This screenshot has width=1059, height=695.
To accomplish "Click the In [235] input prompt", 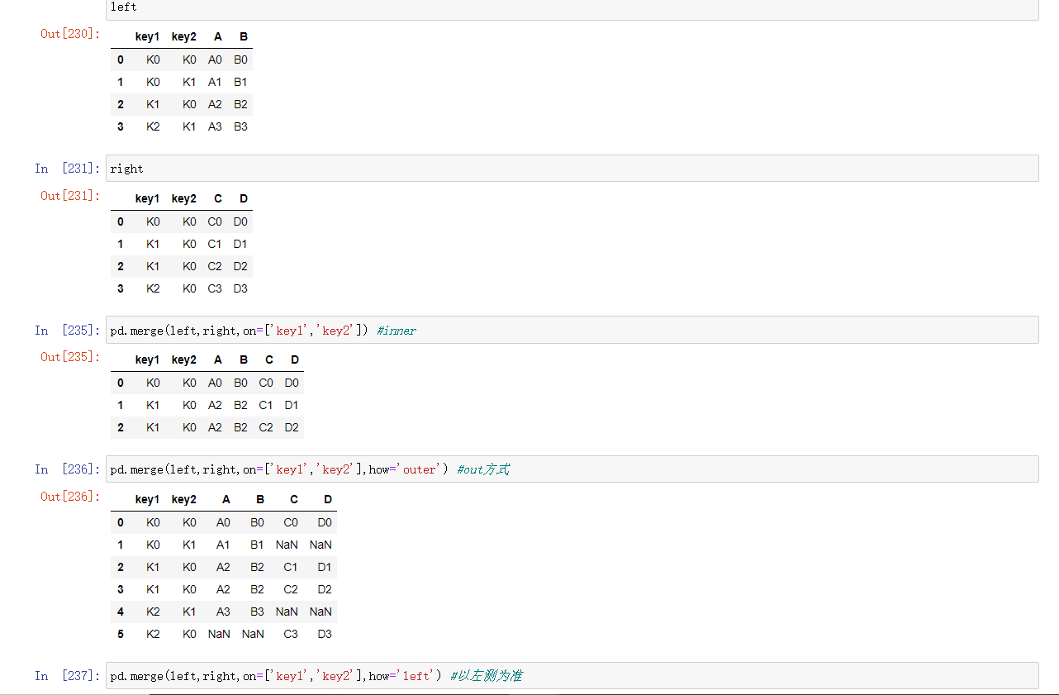I will (68, 331).
